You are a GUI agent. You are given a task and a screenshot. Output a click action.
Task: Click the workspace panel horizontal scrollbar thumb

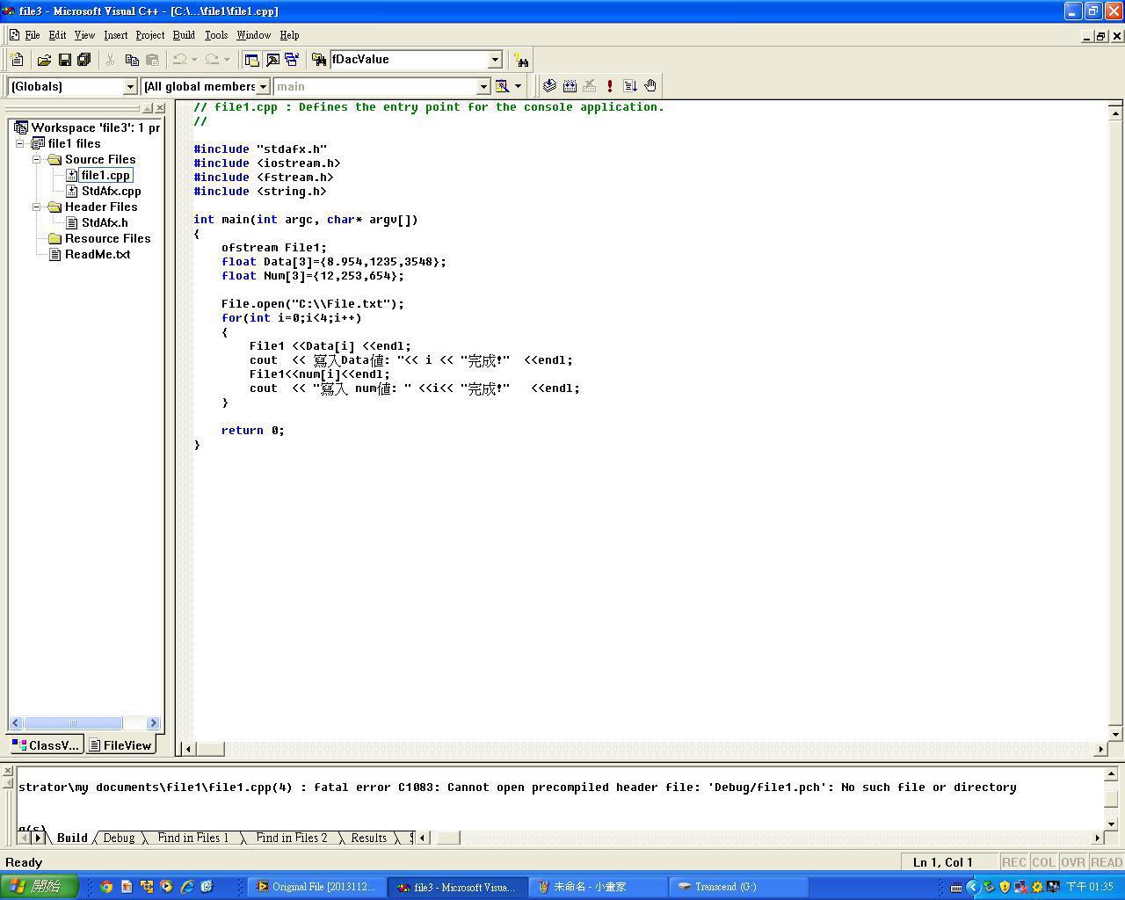click(x=73, y=722)
